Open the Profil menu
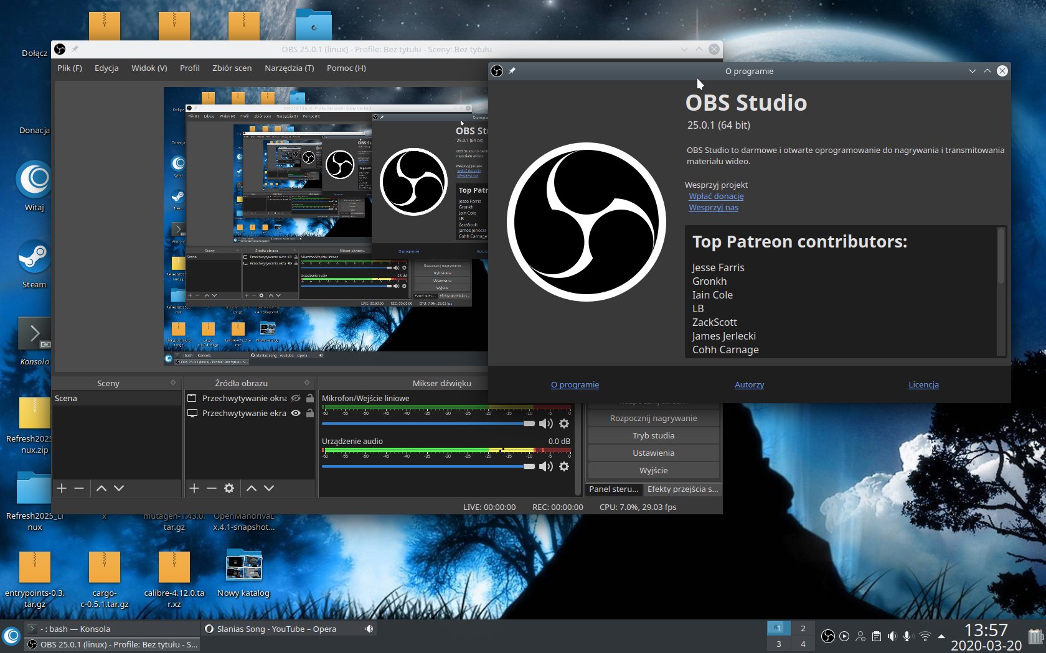The height and width of the screenshot is (653, 1046). click(190, 68)
